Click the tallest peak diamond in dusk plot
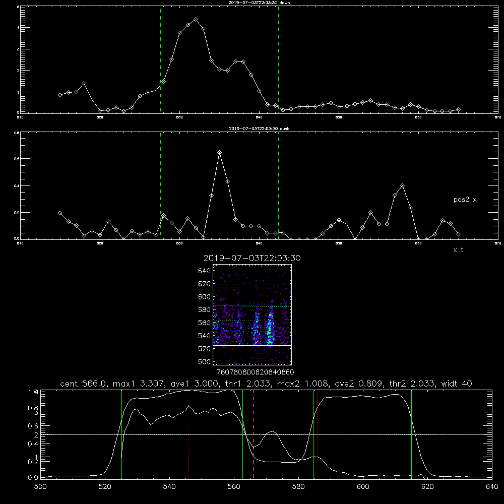This screenshot has width=504, height=504. coord(220,153)
